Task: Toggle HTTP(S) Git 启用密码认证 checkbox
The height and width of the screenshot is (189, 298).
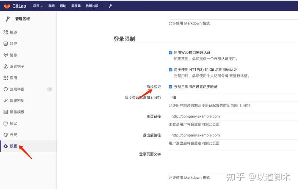Action: tap(171, 70)
